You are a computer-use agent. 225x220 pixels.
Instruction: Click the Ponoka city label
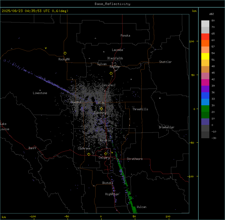(125, 36)
